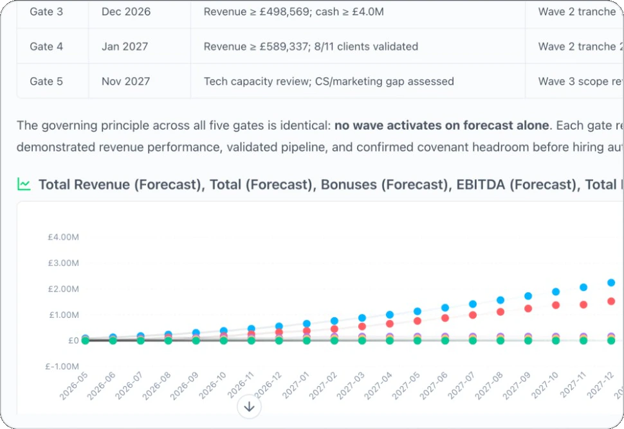Click the red data point at 2027-06
Screen dimensions: 624x429
point(445,318)
